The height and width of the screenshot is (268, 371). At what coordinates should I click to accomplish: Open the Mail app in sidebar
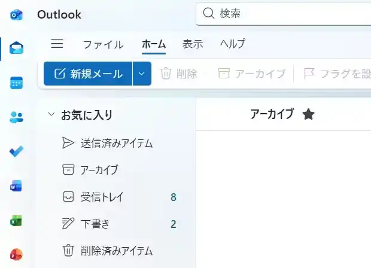click(16, 48)
